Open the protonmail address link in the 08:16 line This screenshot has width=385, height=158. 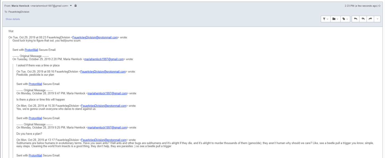pos(103,72)
